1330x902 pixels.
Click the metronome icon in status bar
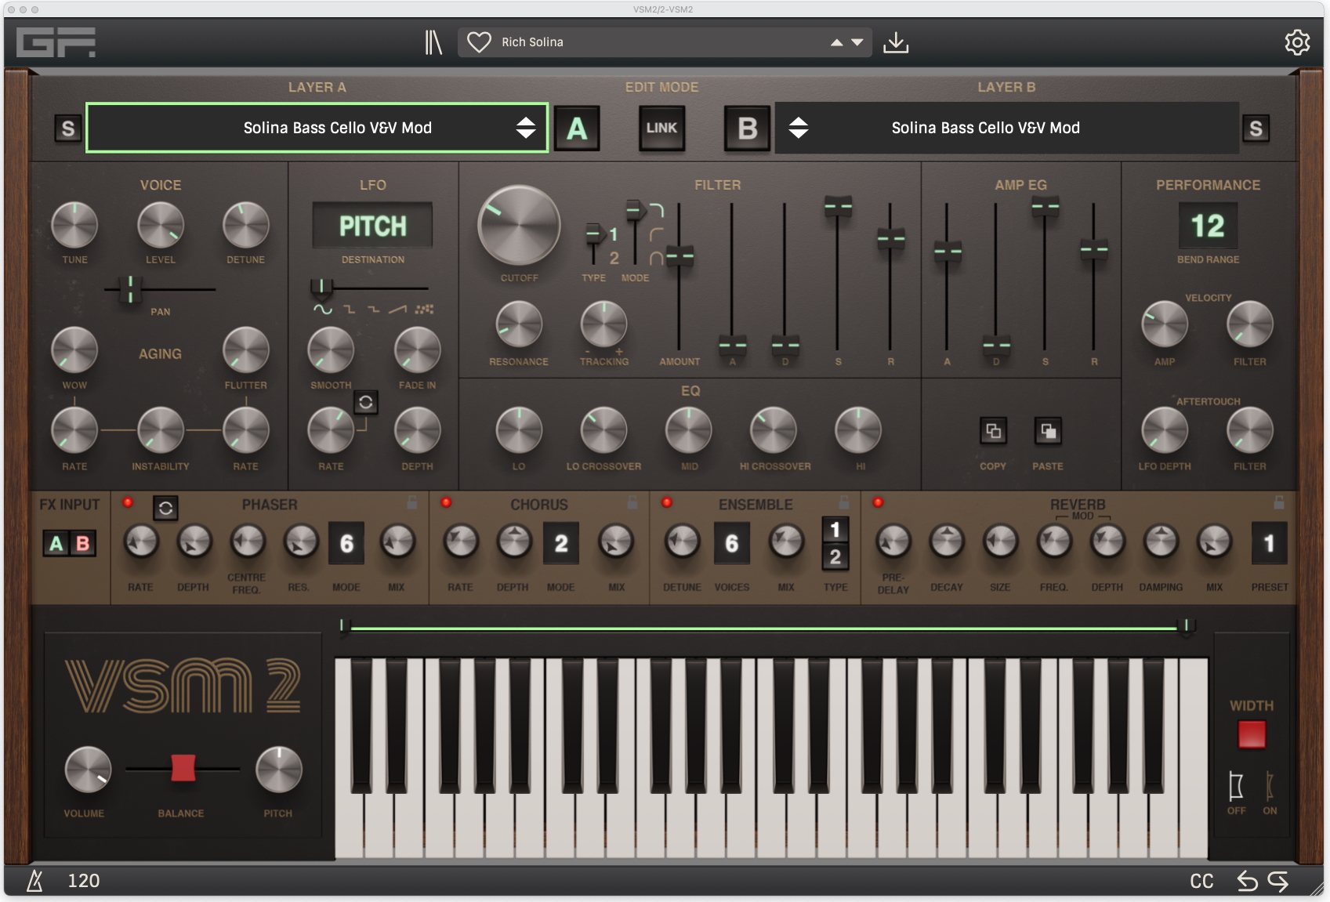tap(34, 881)
